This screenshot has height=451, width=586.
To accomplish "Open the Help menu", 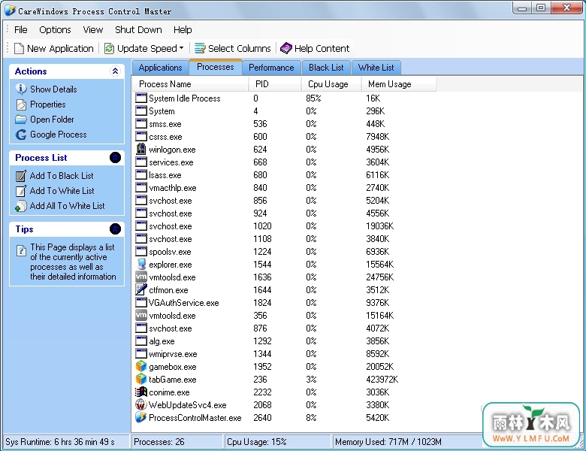I will point(183,30).
